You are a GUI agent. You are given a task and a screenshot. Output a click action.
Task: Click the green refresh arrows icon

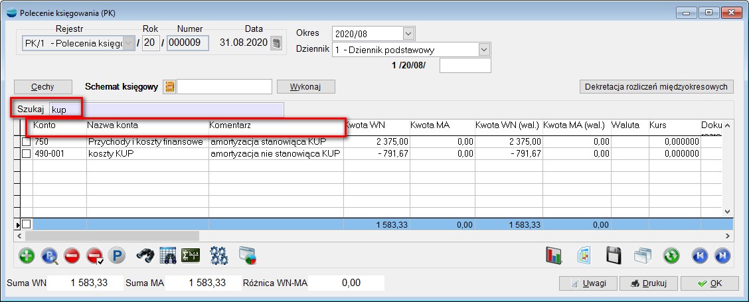[671, 256]
